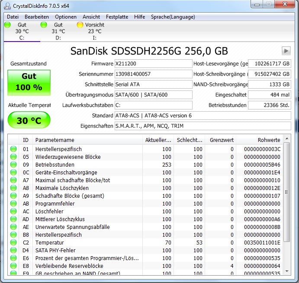Click raw value 000000000107
The height and width of the screenshot is (283, 299).
coord(262,196)
